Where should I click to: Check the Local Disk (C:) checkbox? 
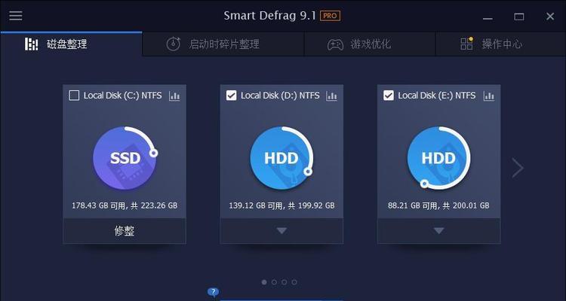click(74, 96)
